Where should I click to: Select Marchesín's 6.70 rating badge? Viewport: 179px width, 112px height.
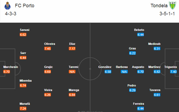[x=7, y=72]
